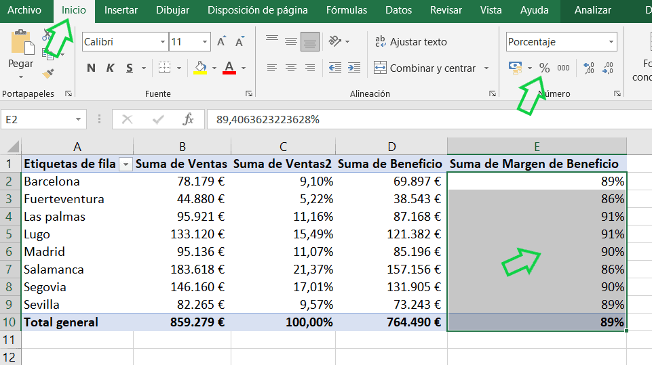Align cell text left
Viewport: 652px width, 365px height.
pos(272,68)
